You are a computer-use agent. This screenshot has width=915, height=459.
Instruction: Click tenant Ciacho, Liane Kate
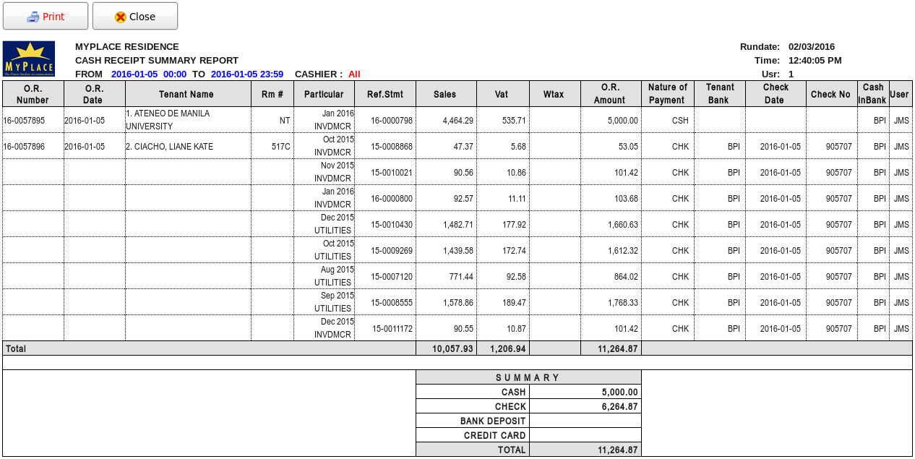169,147
